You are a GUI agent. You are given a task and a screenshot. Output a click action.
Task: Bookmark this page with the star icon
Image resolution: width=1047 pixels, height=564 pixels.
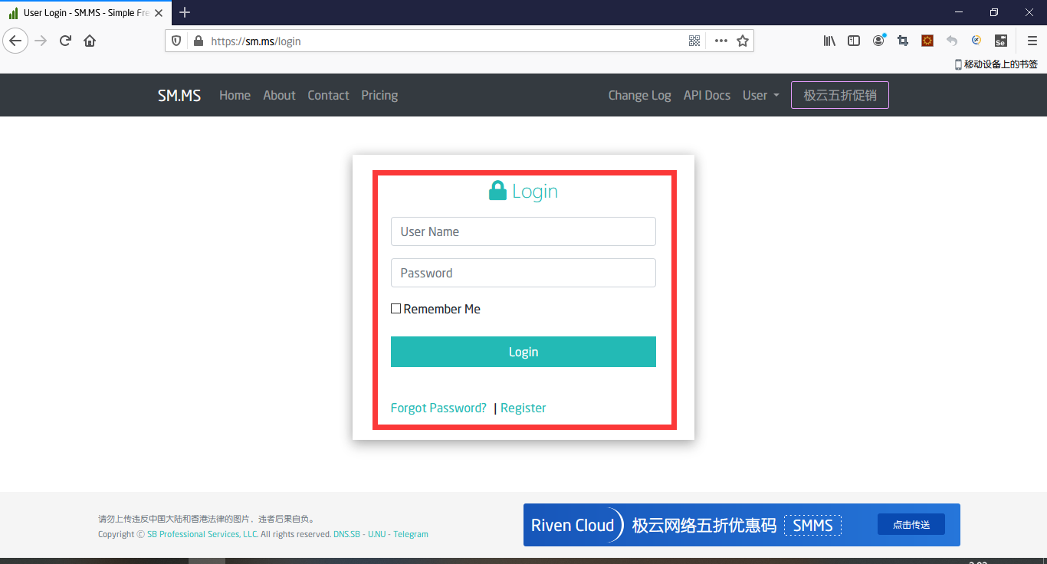click(x=743, y=41)
